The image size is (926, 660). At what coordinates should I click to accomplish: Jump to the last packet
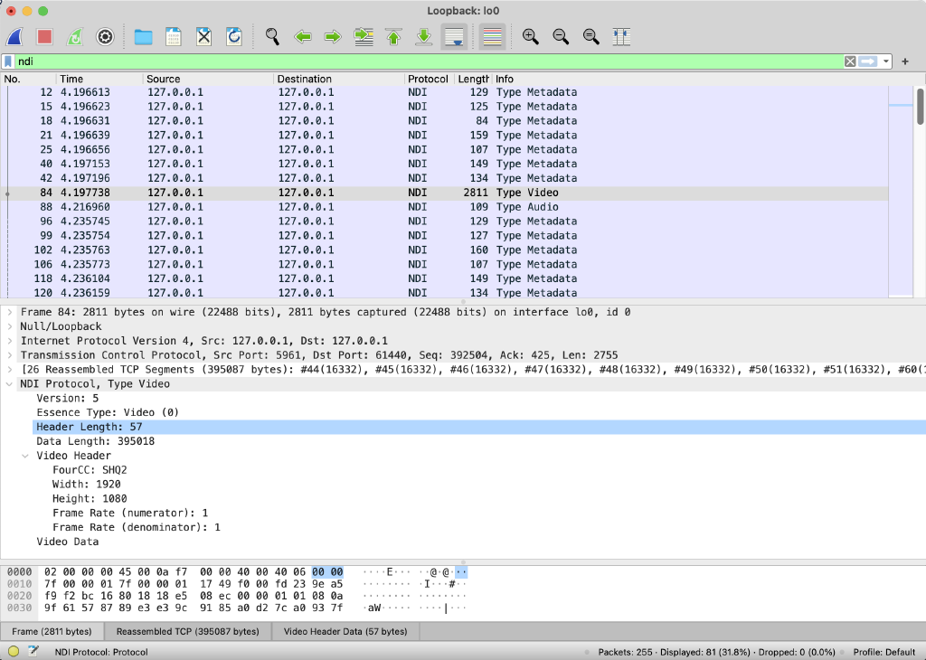(x=421, y=36)
